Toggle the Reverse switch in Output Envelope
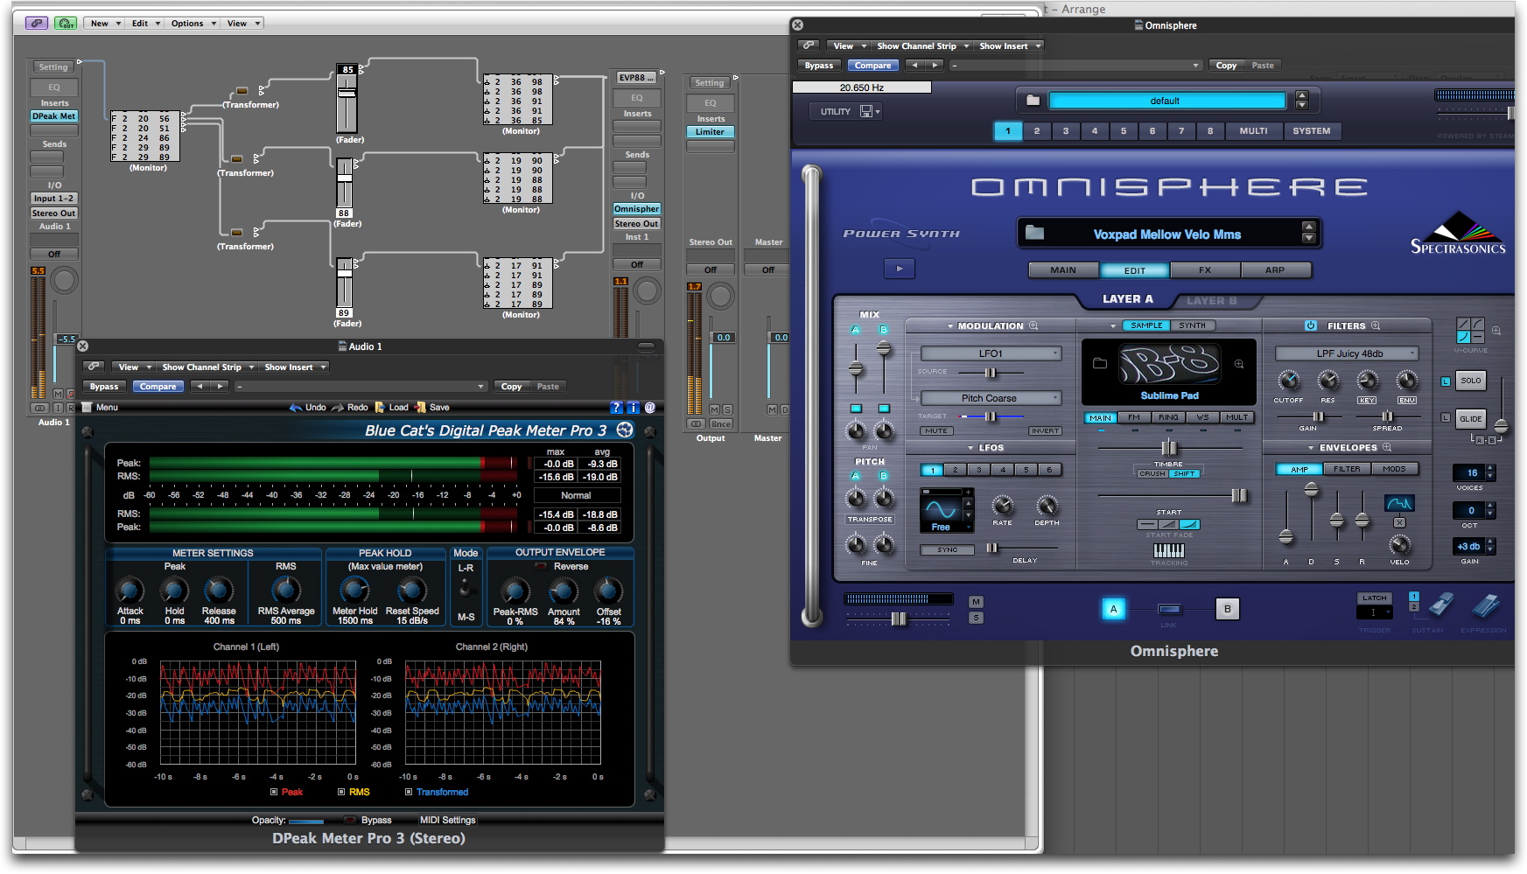This screenshot has height=874, width=1527. 542,567
